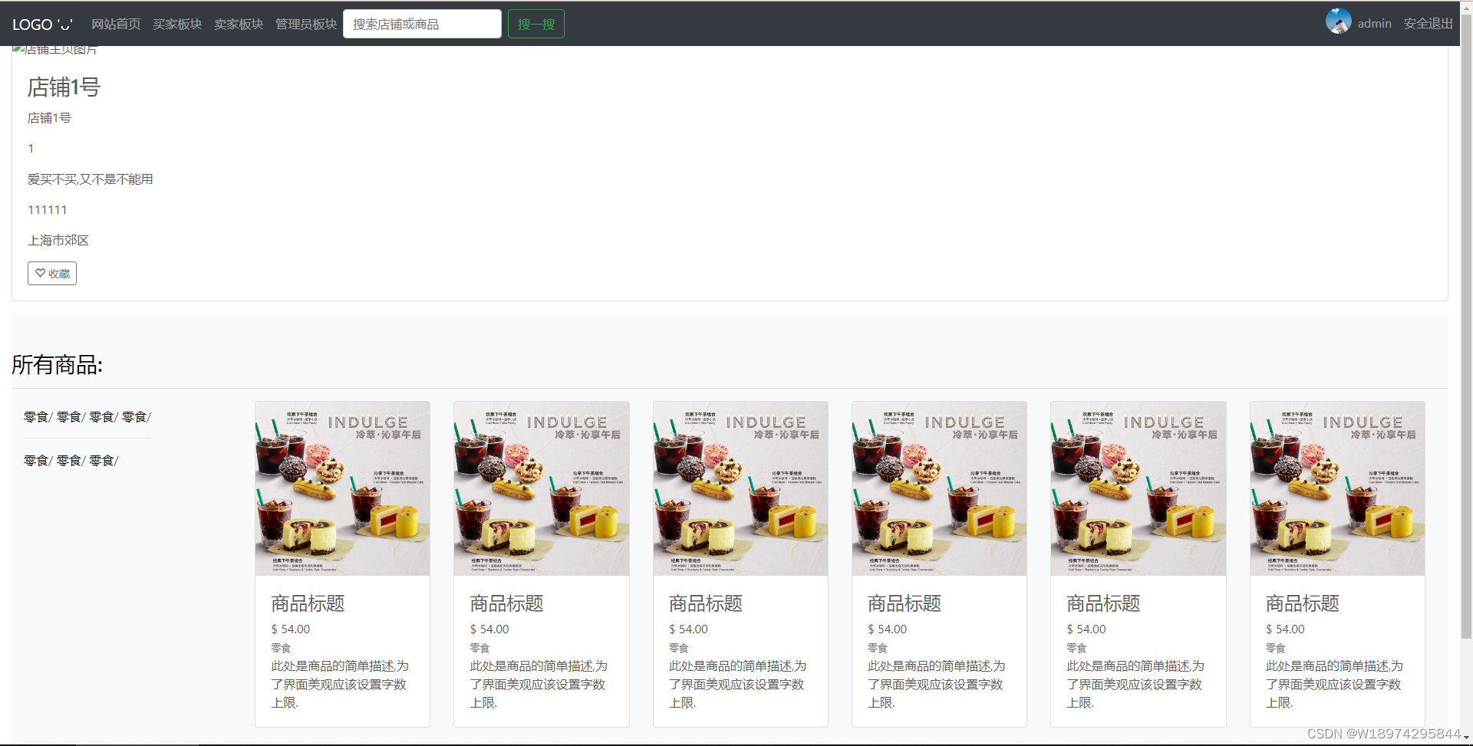The image size is (1473, 746).
Task: Click the 所有商品: section heading
Action: pyautogui.click(x=58, y=365)
